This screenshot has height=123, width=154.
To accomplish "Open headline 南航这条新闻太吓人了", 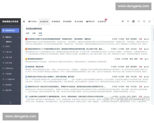I will (66, 49).
